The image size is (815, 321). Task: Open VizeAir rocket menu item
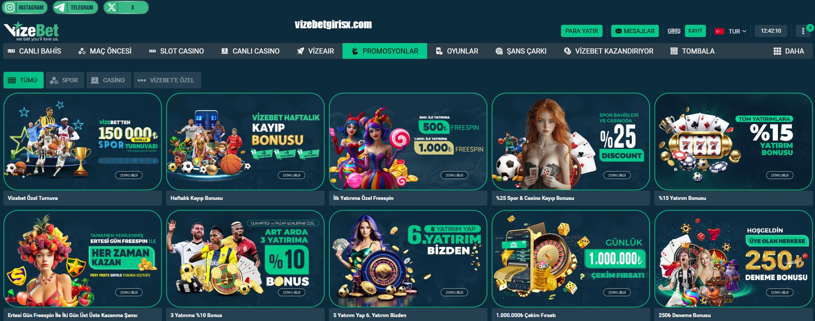click(315, 51)
